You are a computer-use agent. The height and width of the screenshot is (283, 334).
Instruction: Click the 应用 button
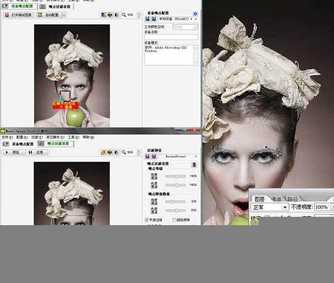coord(38,152)
